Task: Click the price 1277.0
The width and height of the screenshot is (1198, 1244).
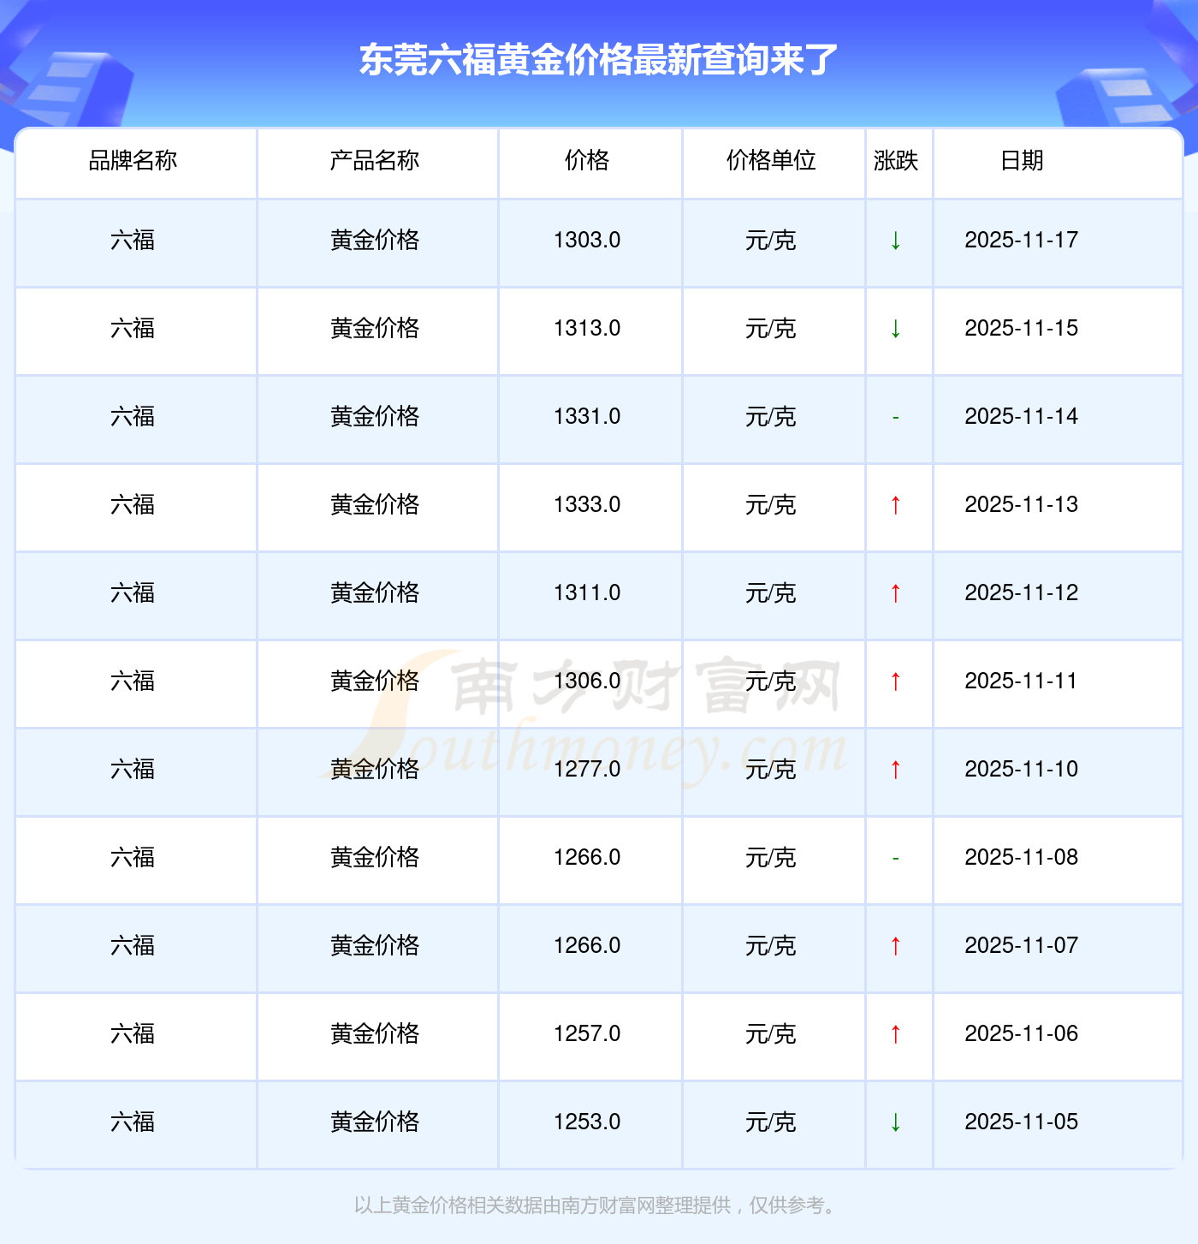Action: click(x=587, y=769)
